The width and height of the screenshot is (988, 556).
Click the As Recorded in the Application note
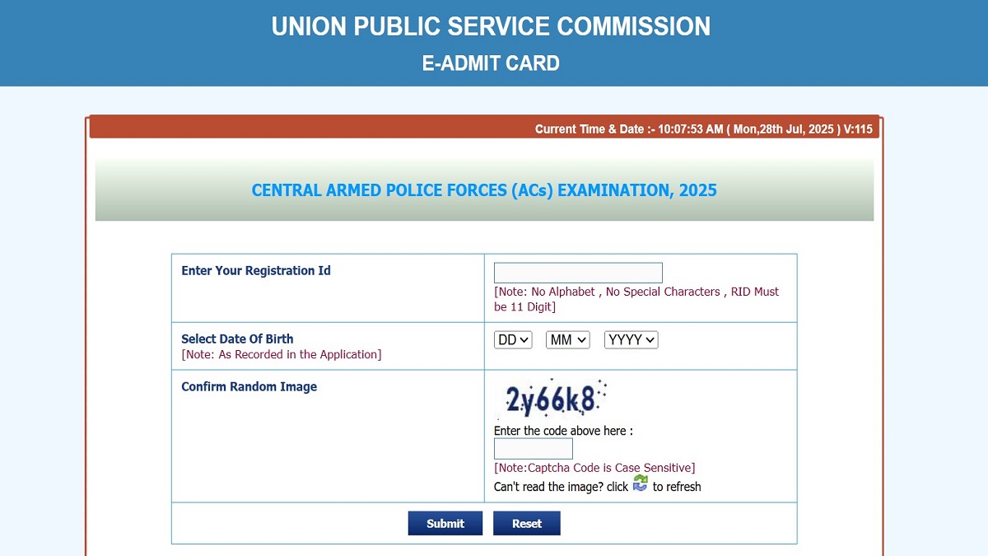click(x=281, y=354)
